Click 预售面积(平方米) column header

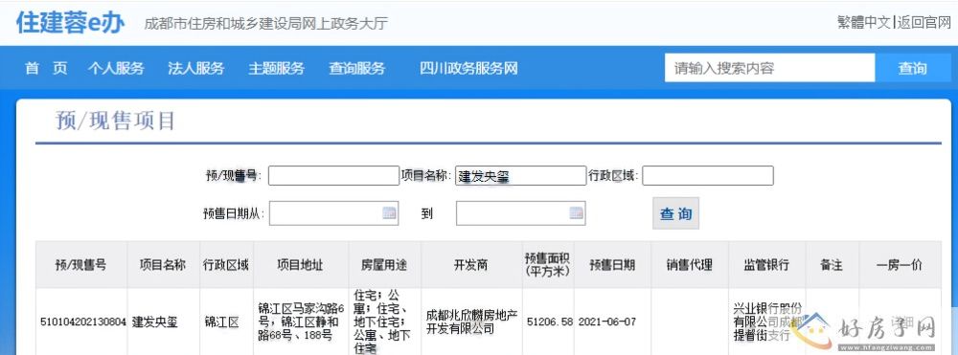click(548, 265)
